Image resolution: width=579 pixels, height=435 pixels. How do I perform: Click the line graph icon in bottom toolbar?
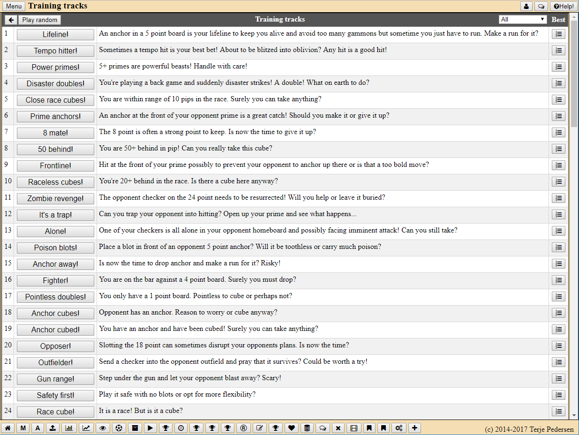[87, 428]
